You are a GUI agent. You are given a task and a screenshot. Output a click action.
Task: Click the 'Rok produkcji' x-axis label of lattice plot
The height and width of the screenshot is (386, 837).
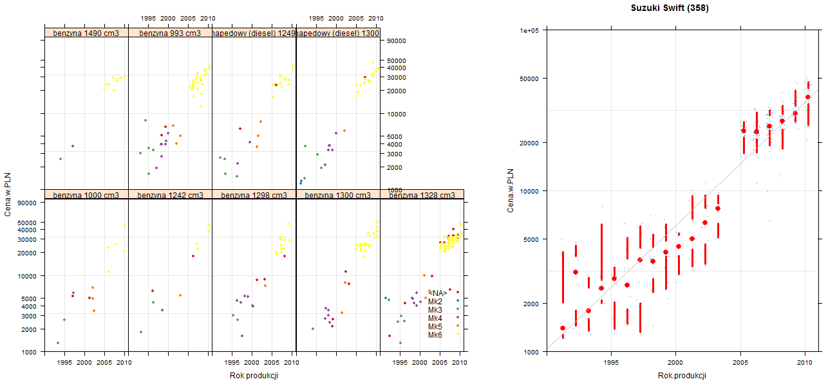(x=254, y=376)
